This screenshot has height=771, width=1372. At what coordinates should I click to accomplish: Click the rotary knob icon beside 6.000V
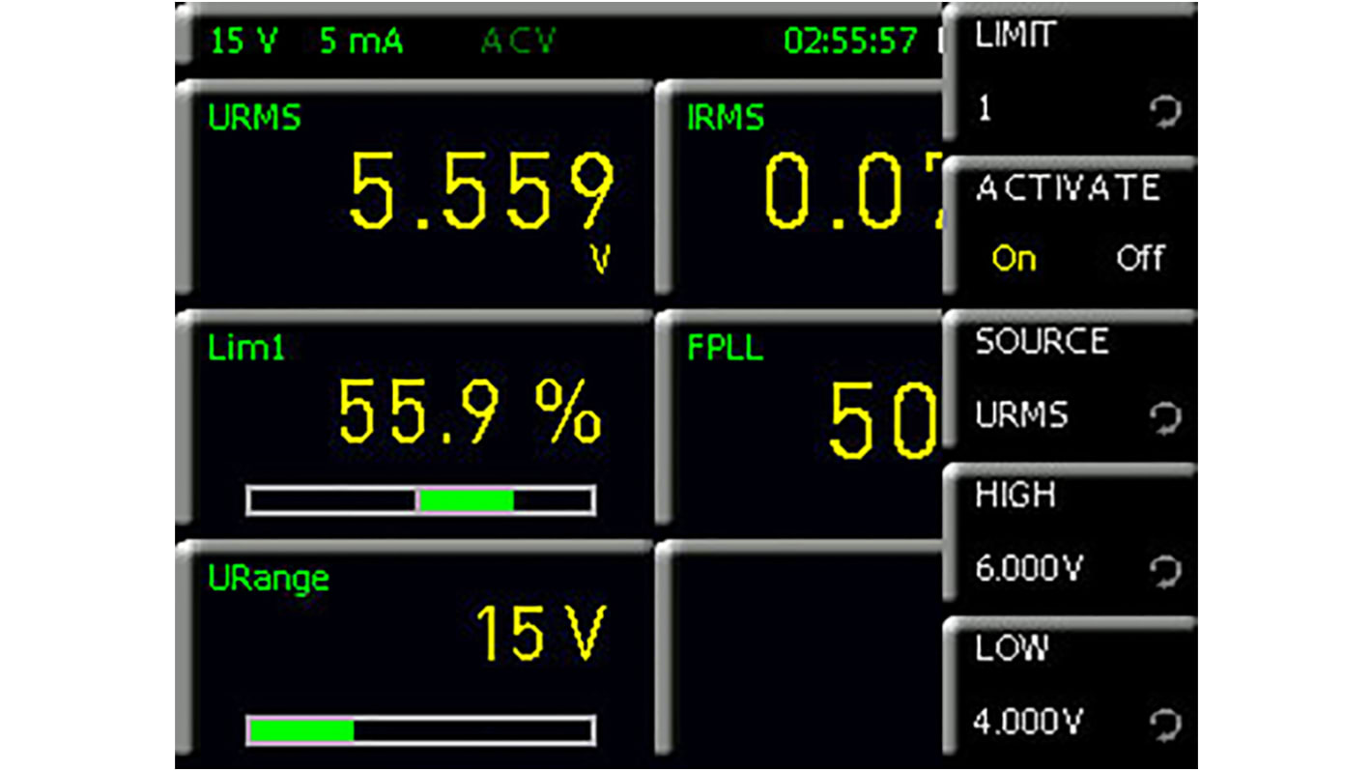tap(1167, 573)
